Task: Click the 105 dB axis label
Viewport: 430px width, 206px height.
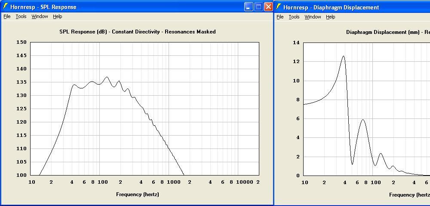Action: coord(21,162)
